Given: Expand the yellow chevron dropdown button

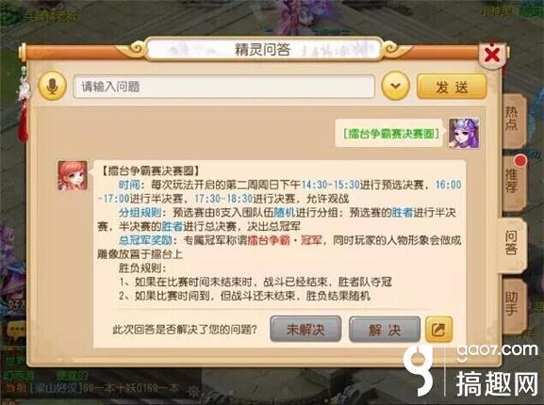Looking at the screenshot, I should click(x=396, y=86).
